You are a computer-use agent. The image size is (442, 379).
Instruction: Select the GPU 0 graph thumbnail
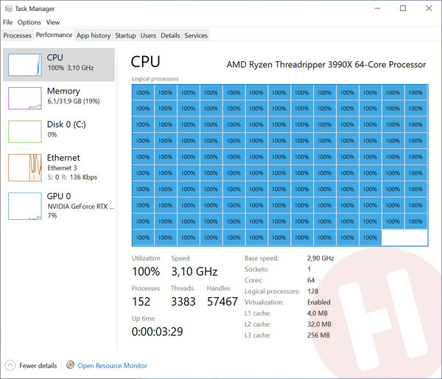pyautogui.click(x=25, y=206)
